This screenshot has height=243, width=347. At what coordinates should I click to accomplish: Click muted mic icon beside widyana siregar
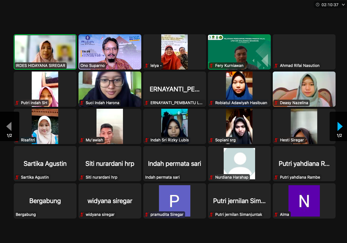[x=82, y=215]
